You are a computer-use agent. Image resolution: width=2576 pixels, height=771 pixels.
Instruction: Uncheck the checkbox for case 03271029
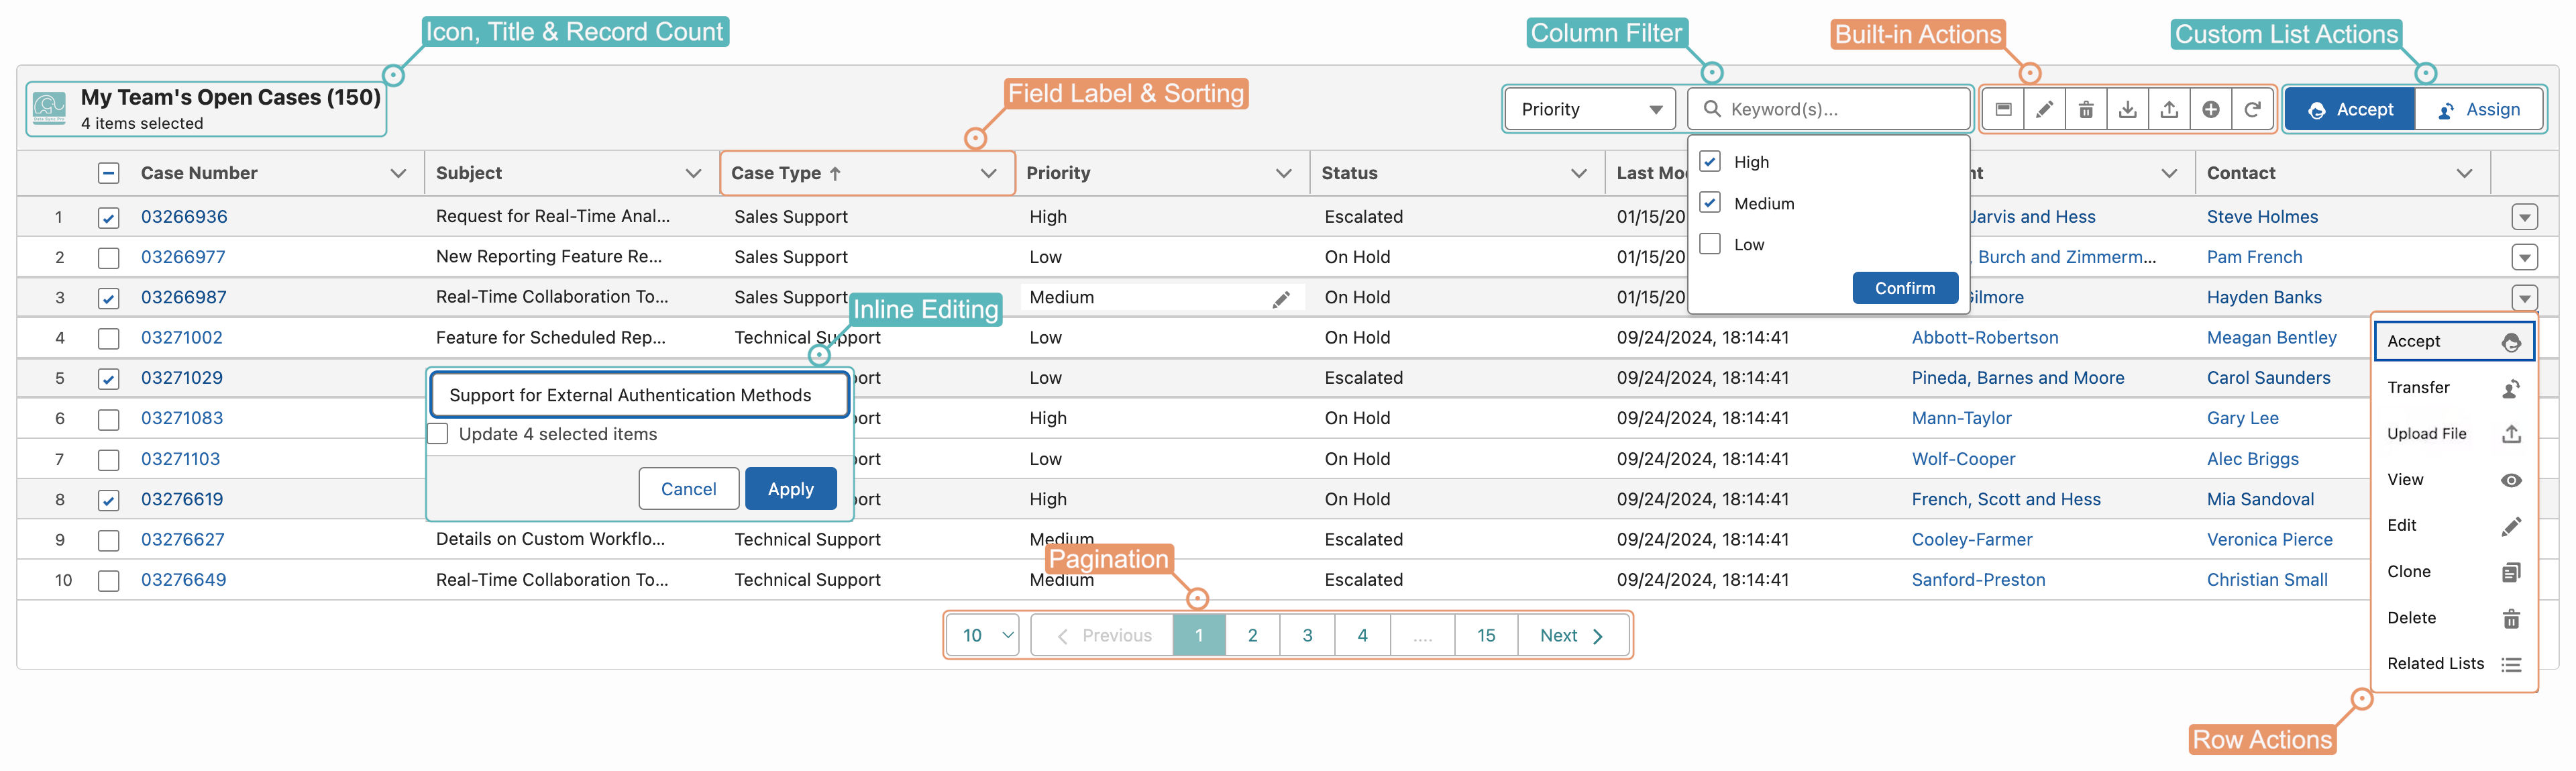tap(109, 379)
